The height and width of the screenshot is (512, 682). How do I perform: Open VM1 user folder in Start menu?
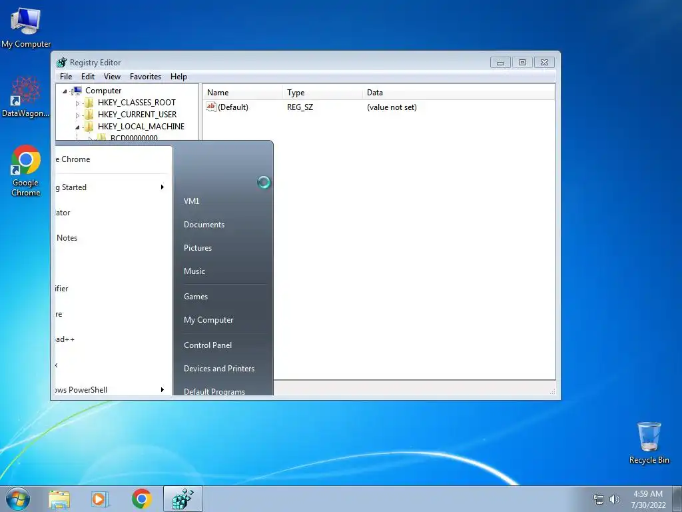[191, 201]
